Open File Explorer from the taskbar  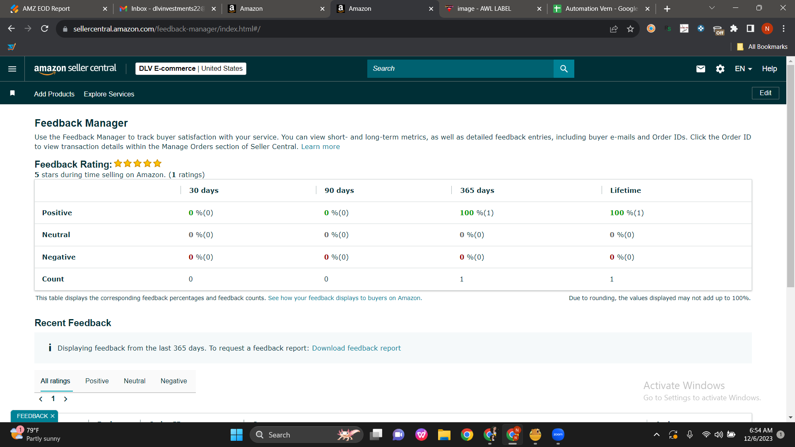[444, 435]
